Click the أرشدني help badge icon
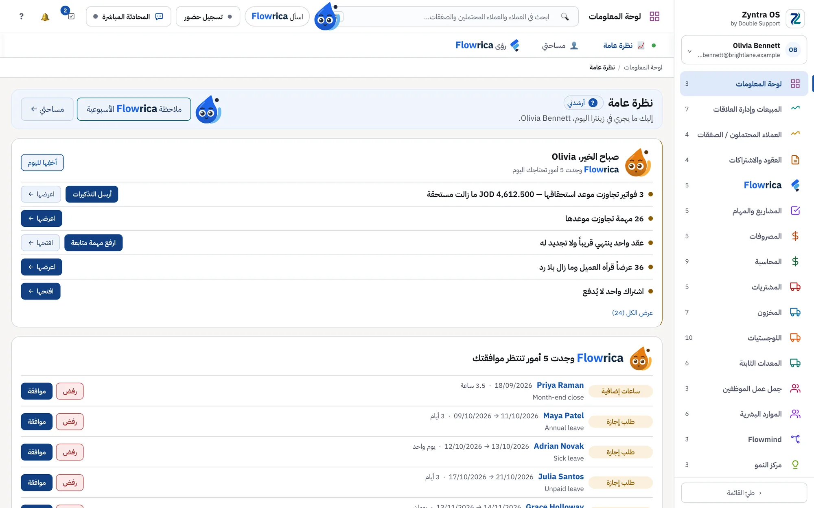 [593, 103]
